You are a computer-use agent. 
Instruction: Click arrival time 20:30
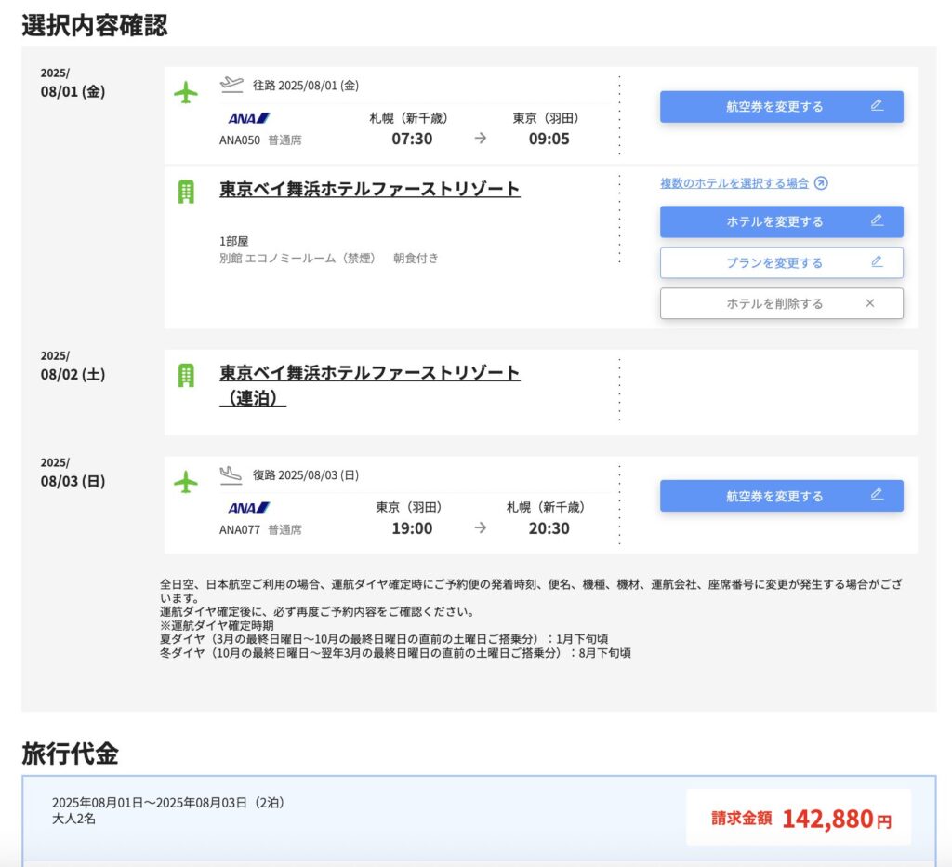(549, 528)
